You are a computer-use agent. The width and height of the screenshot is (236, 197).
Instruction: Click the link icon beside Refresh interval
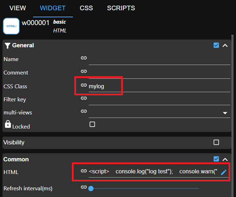[83, 187]
